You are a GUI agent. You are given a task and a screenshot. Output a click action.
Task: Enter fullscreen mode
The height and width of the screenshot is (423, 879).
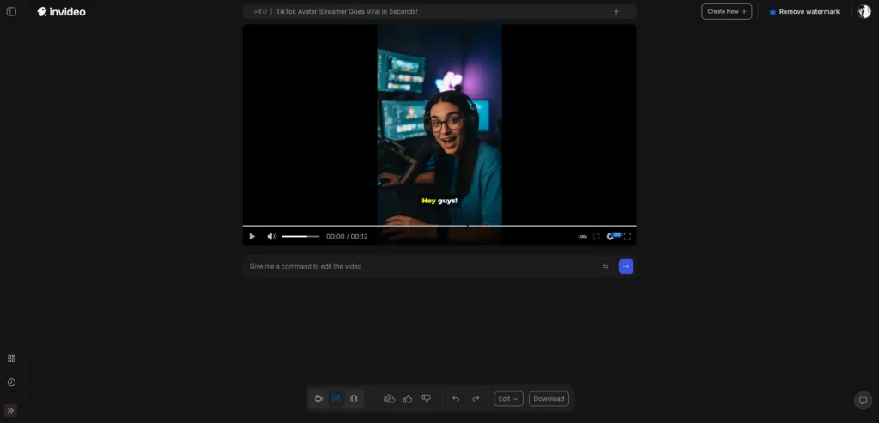point(627,237)
